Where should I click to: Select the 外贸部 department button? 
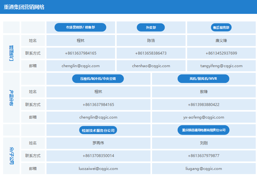coord(151,27)
